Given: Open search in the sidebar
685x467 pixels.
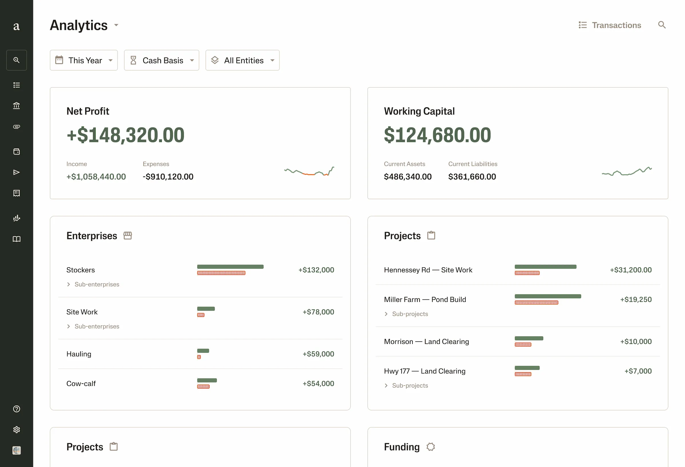Looking at the screenshot, I should 16,60.
